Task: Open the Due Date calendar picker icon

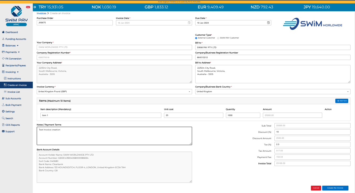Action: click(268, 23)
